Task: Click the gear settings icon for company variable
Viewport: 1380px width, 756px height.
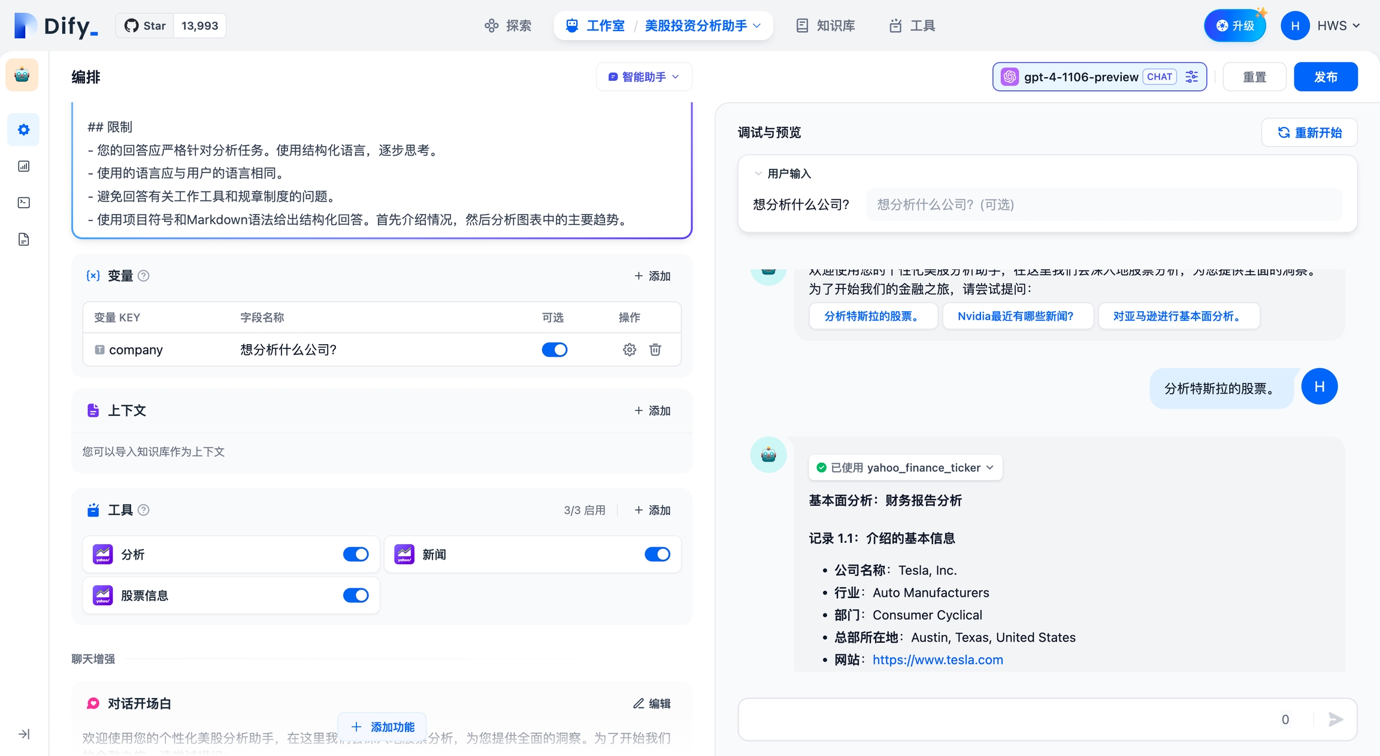Action: tap(629, 350)
